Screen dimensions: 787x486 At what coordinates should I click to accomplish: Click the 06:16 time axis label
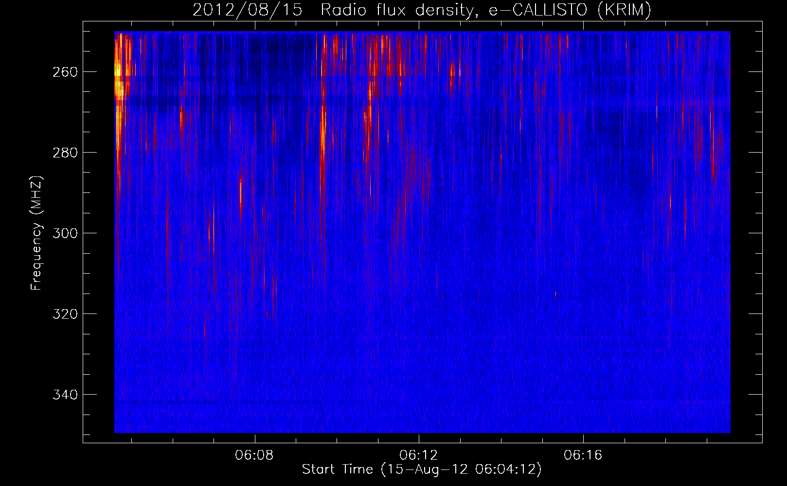click(583, 455)
